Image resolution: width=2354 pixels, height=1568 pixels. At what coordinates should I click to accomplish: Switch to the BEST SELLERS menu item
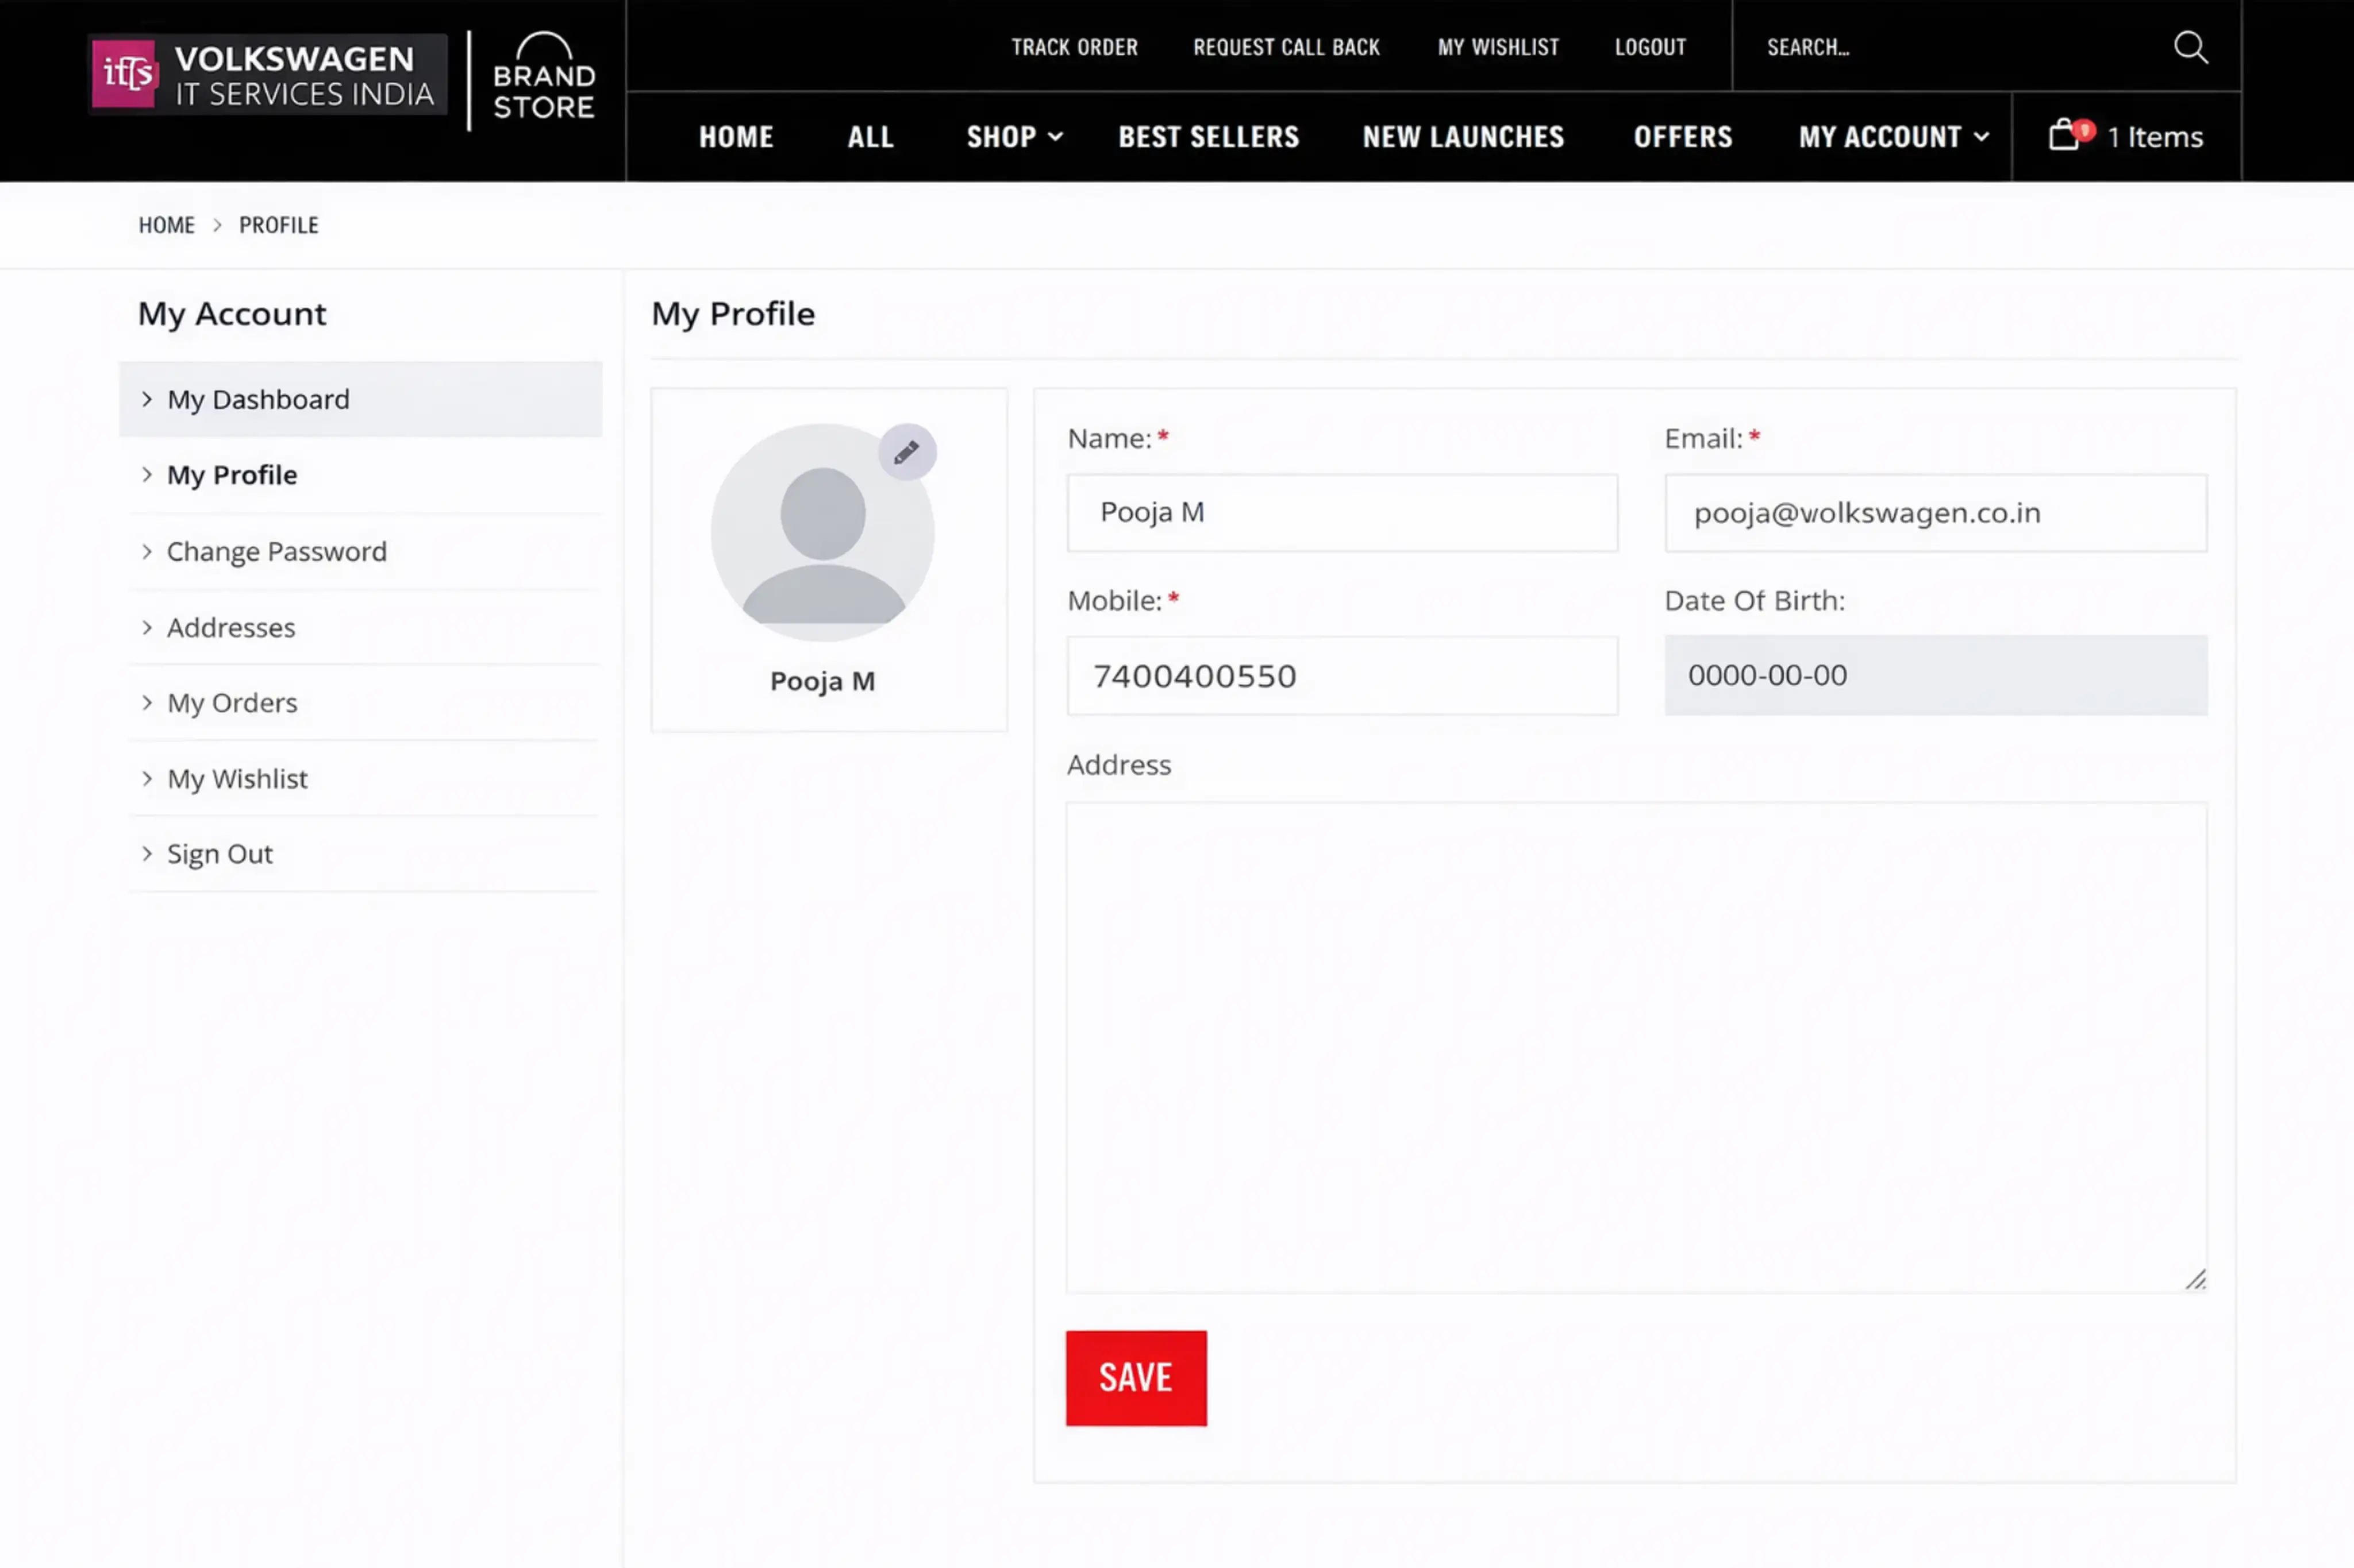point(1209,137)
